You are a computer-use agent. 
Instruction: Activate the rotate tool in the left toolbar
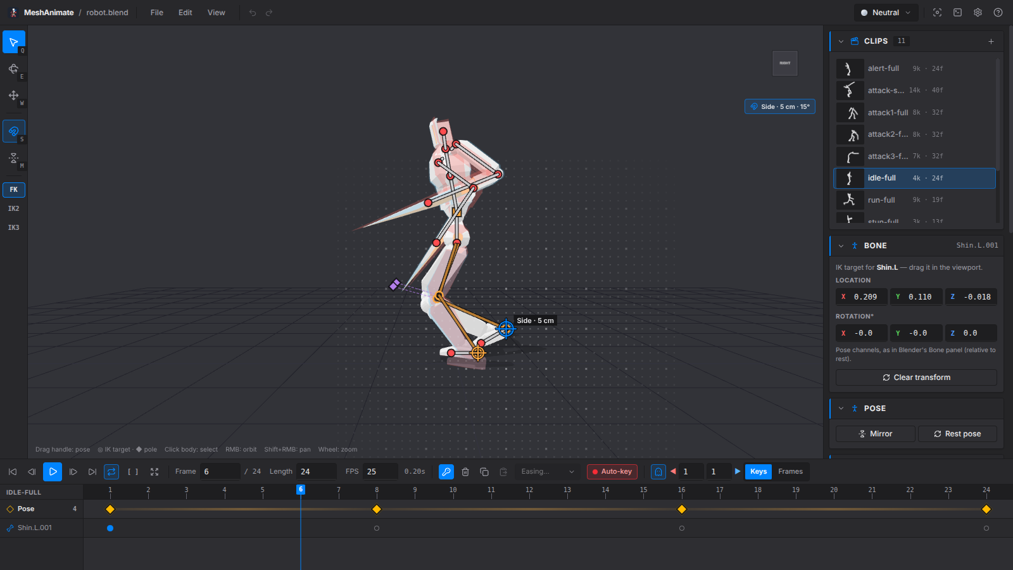point(14,68)
